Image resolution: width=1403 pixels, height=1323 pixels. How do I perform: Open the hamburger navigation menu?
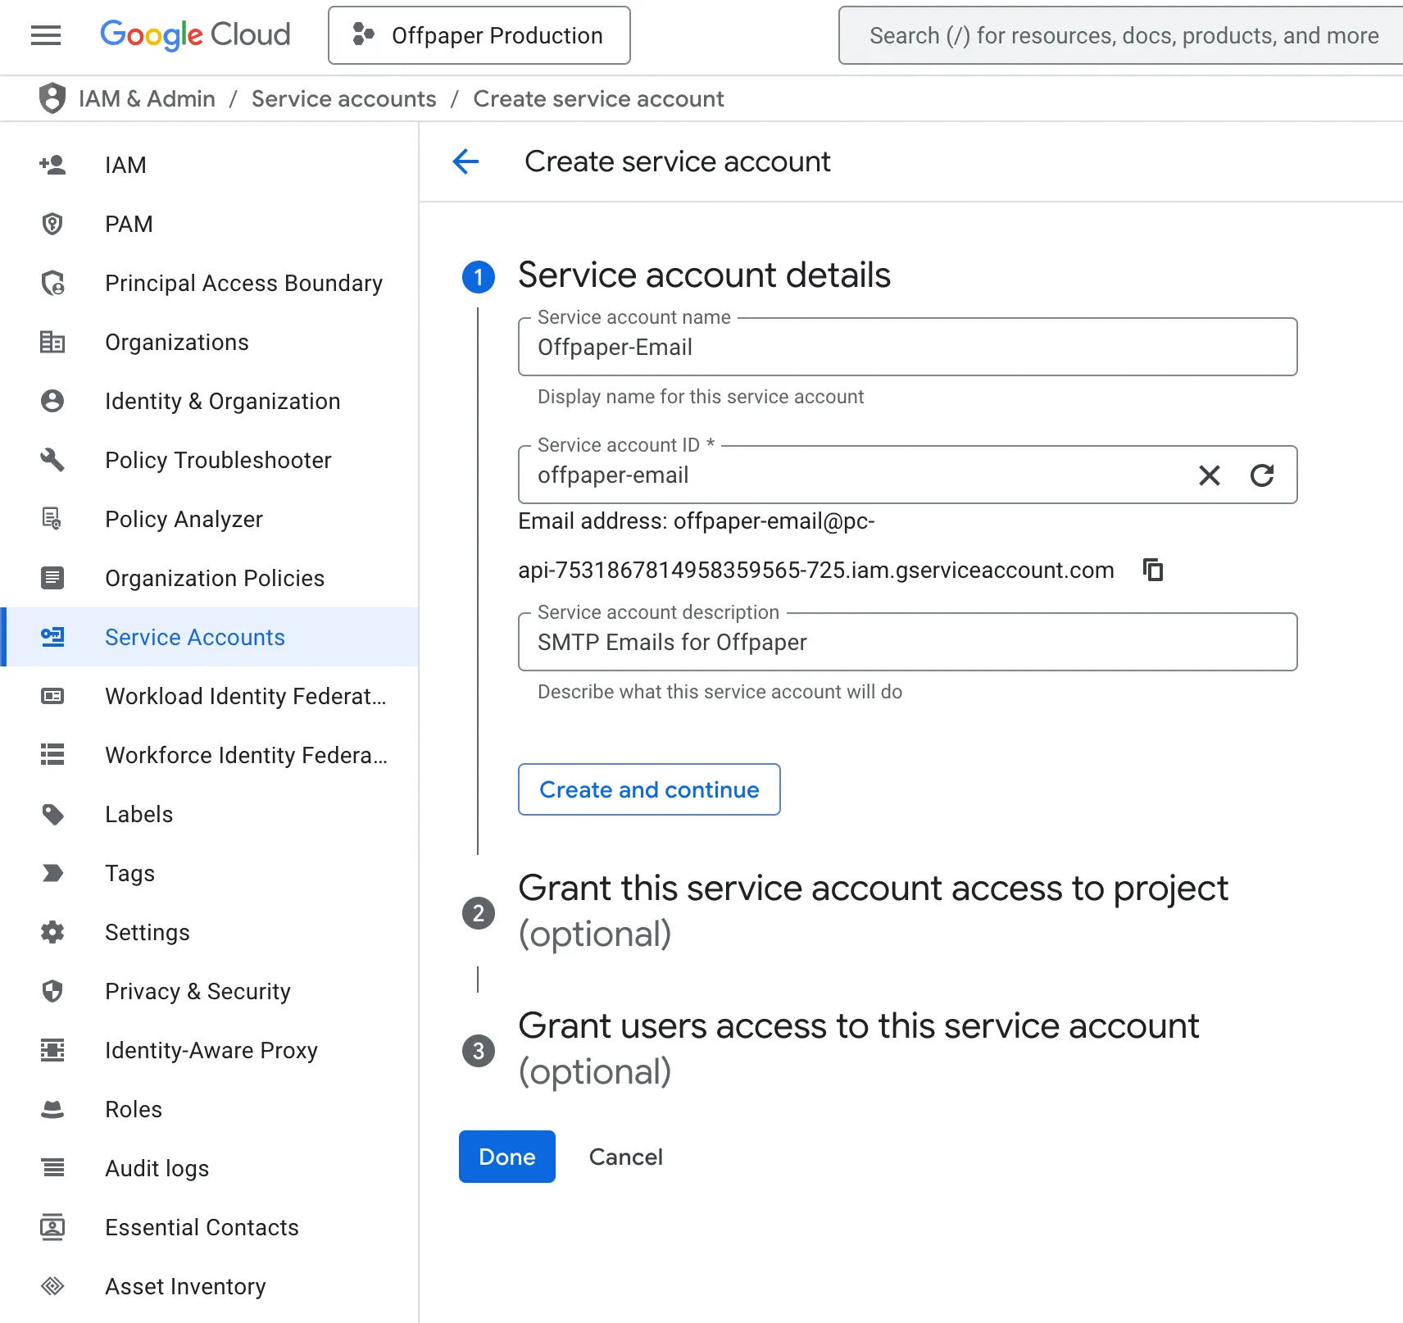(46, 35)
